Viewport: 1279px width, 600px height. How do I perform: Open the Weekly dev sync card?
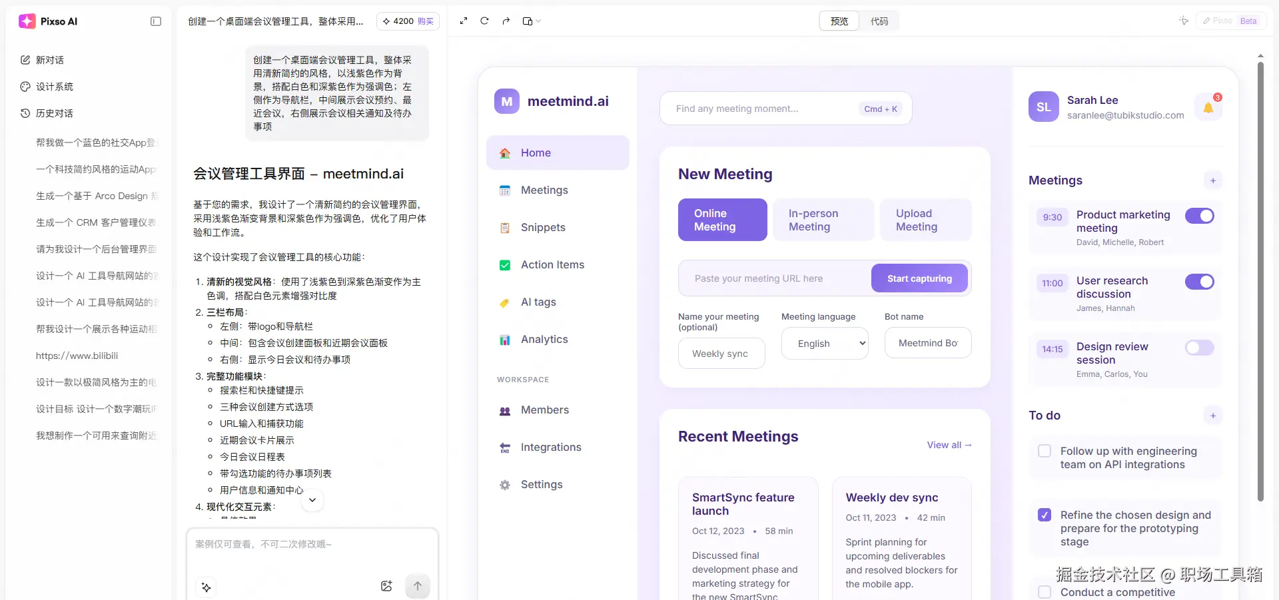point(902,538)
